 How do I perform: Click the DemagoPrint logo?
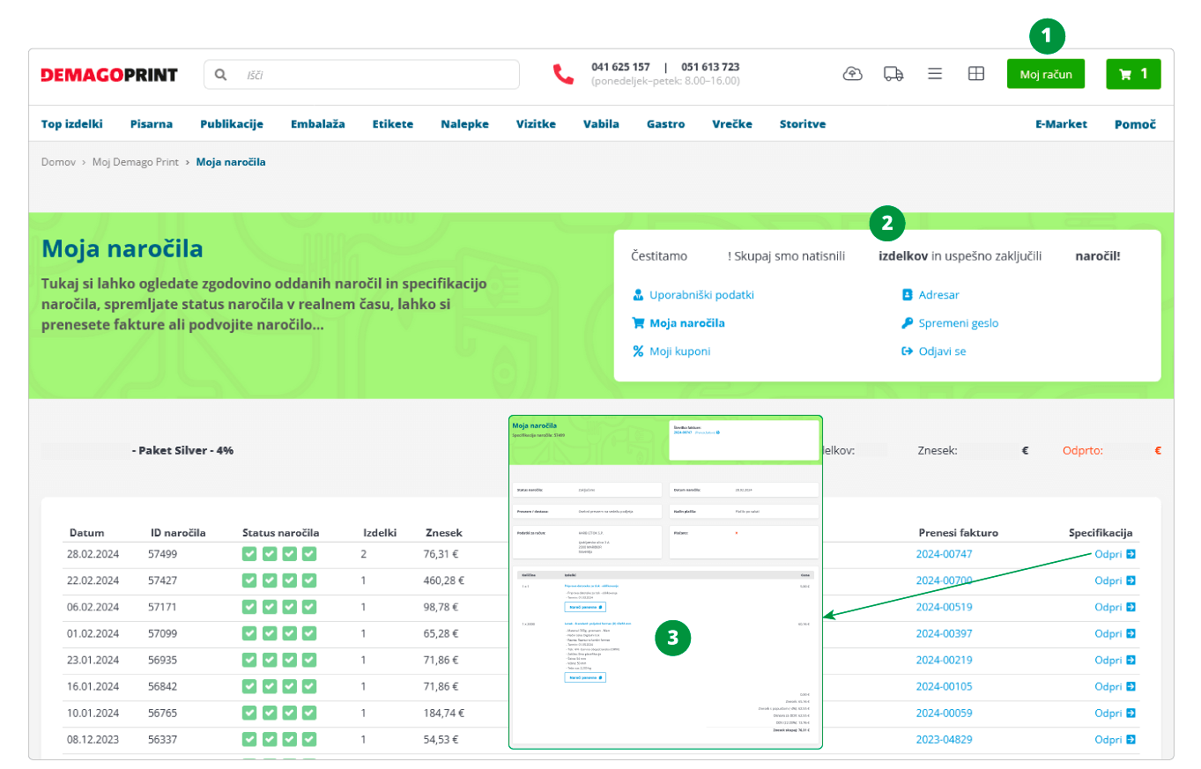(x=109, y=75)
